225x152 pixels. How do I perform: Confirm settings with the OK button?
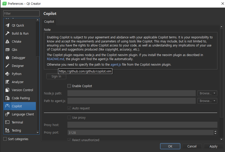coord(170,146)
